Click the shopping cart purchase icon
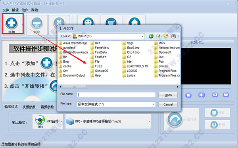This screenshot has width=238, height=148. point(111,21)
